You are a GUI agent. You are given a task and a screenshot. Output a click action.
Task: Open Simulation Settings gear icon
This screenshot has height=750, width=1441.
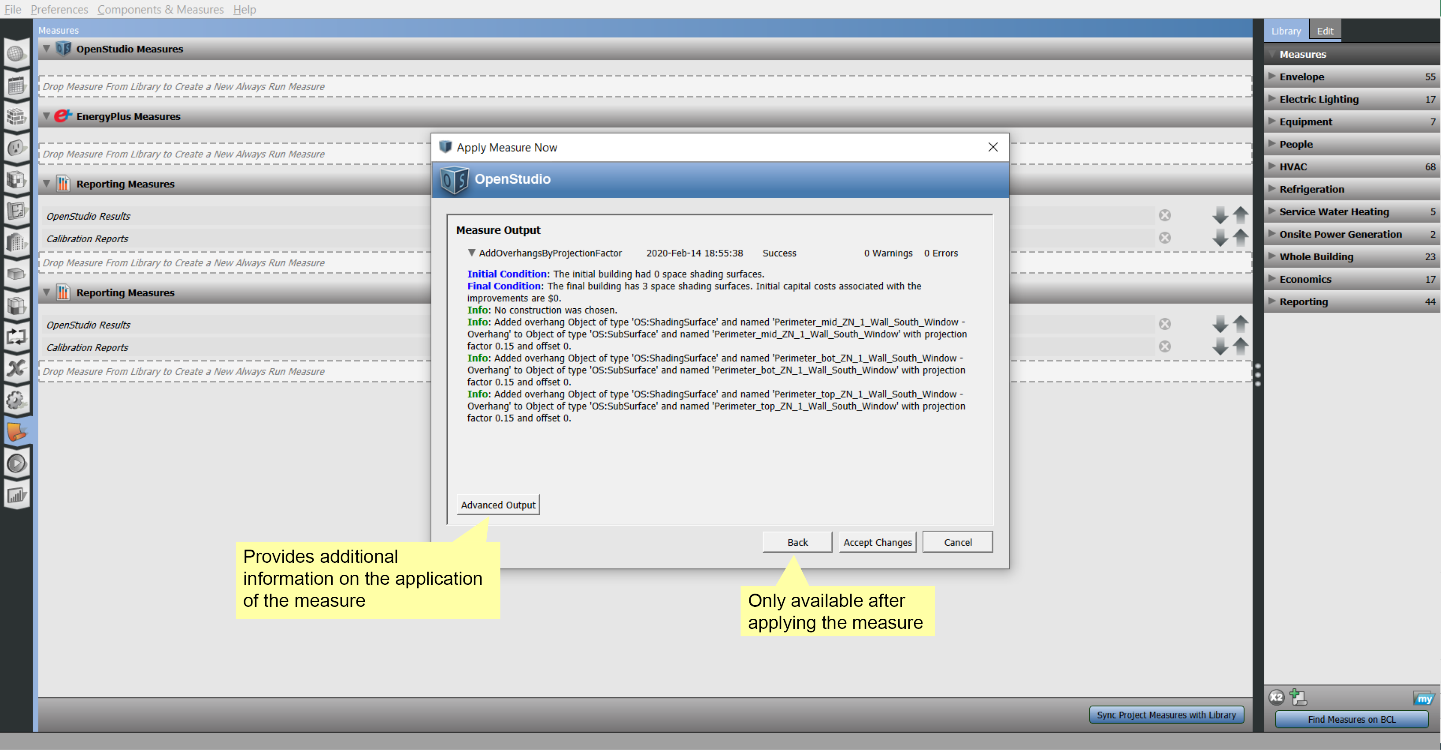pyautogui.click(x=17, y=399)
